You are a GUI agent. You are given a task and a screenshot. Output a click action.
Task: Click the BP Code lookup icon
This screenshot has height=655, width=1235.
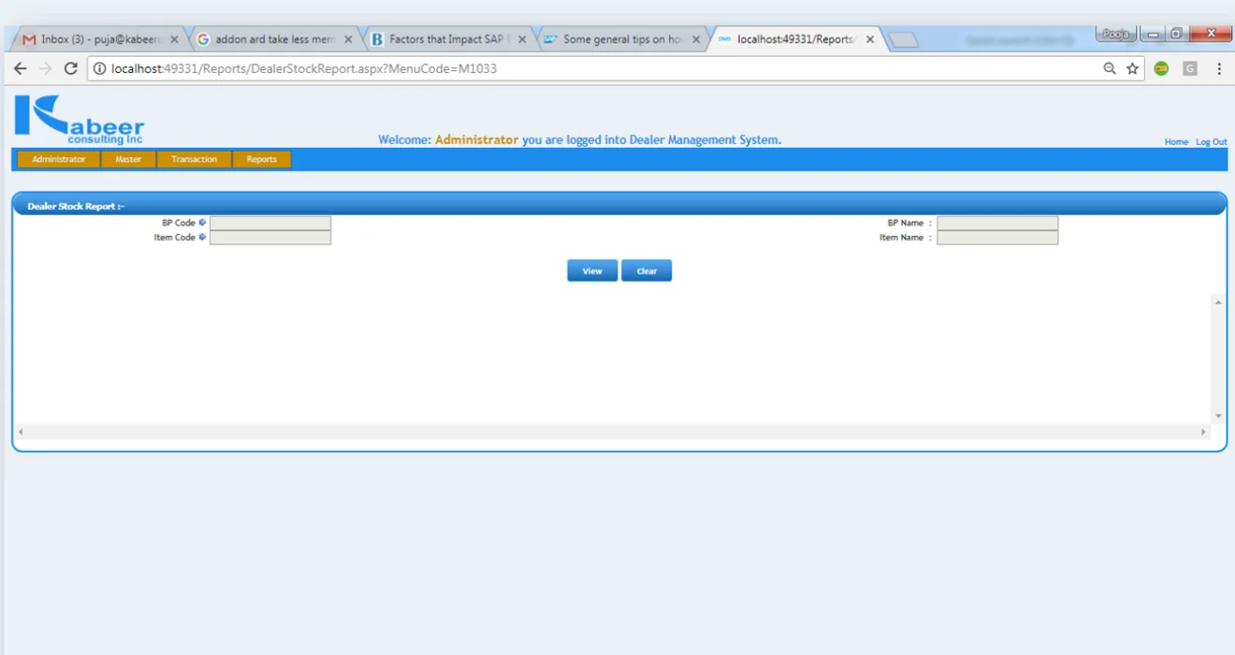(x=202, y=223)
